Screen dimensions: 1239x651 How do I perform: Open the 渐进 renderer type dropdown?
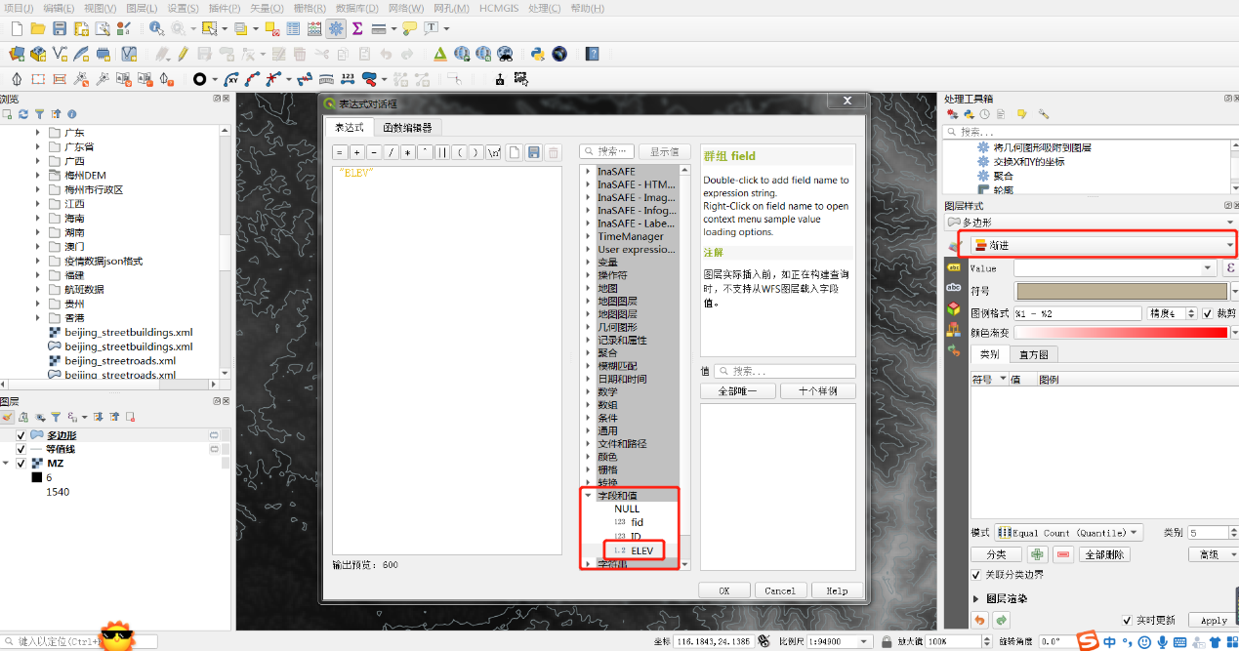1100,245
